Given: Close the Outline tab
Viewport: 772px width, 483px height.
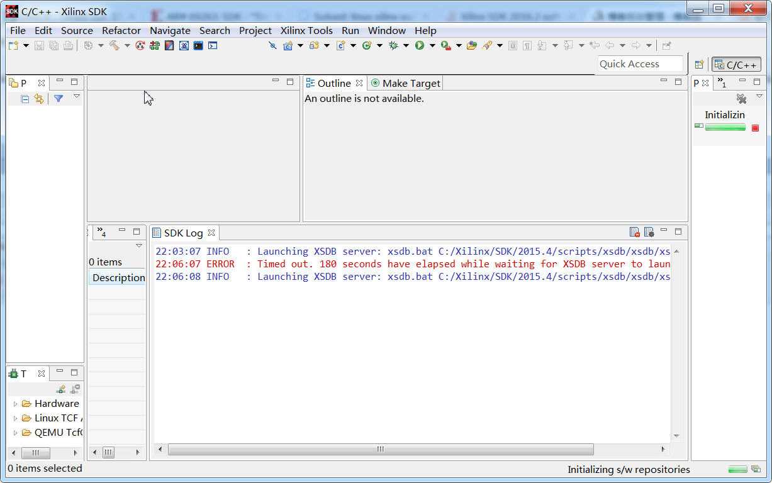Looking at the screenshot, I should pos(359,83).
